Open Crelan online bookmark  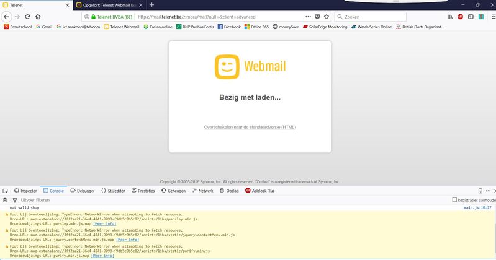158,27
